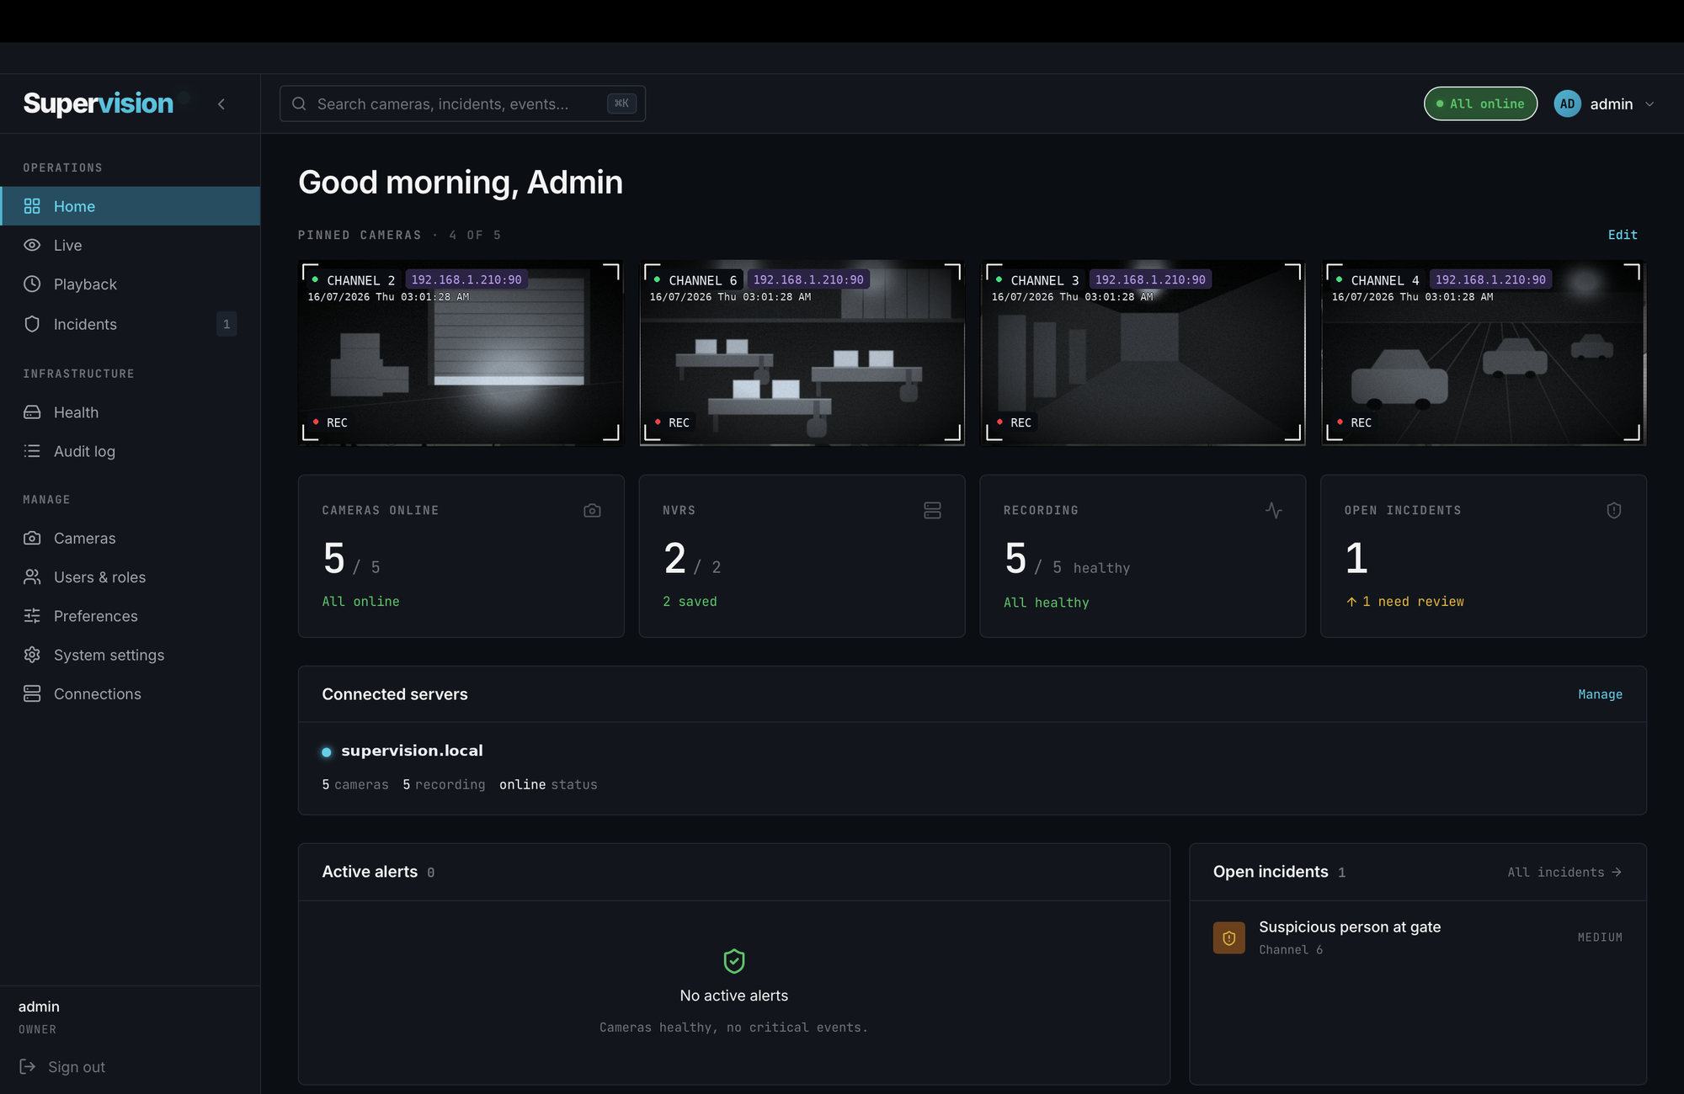Click the IP address tag on Channel 4

click(x=1490, y=279)
